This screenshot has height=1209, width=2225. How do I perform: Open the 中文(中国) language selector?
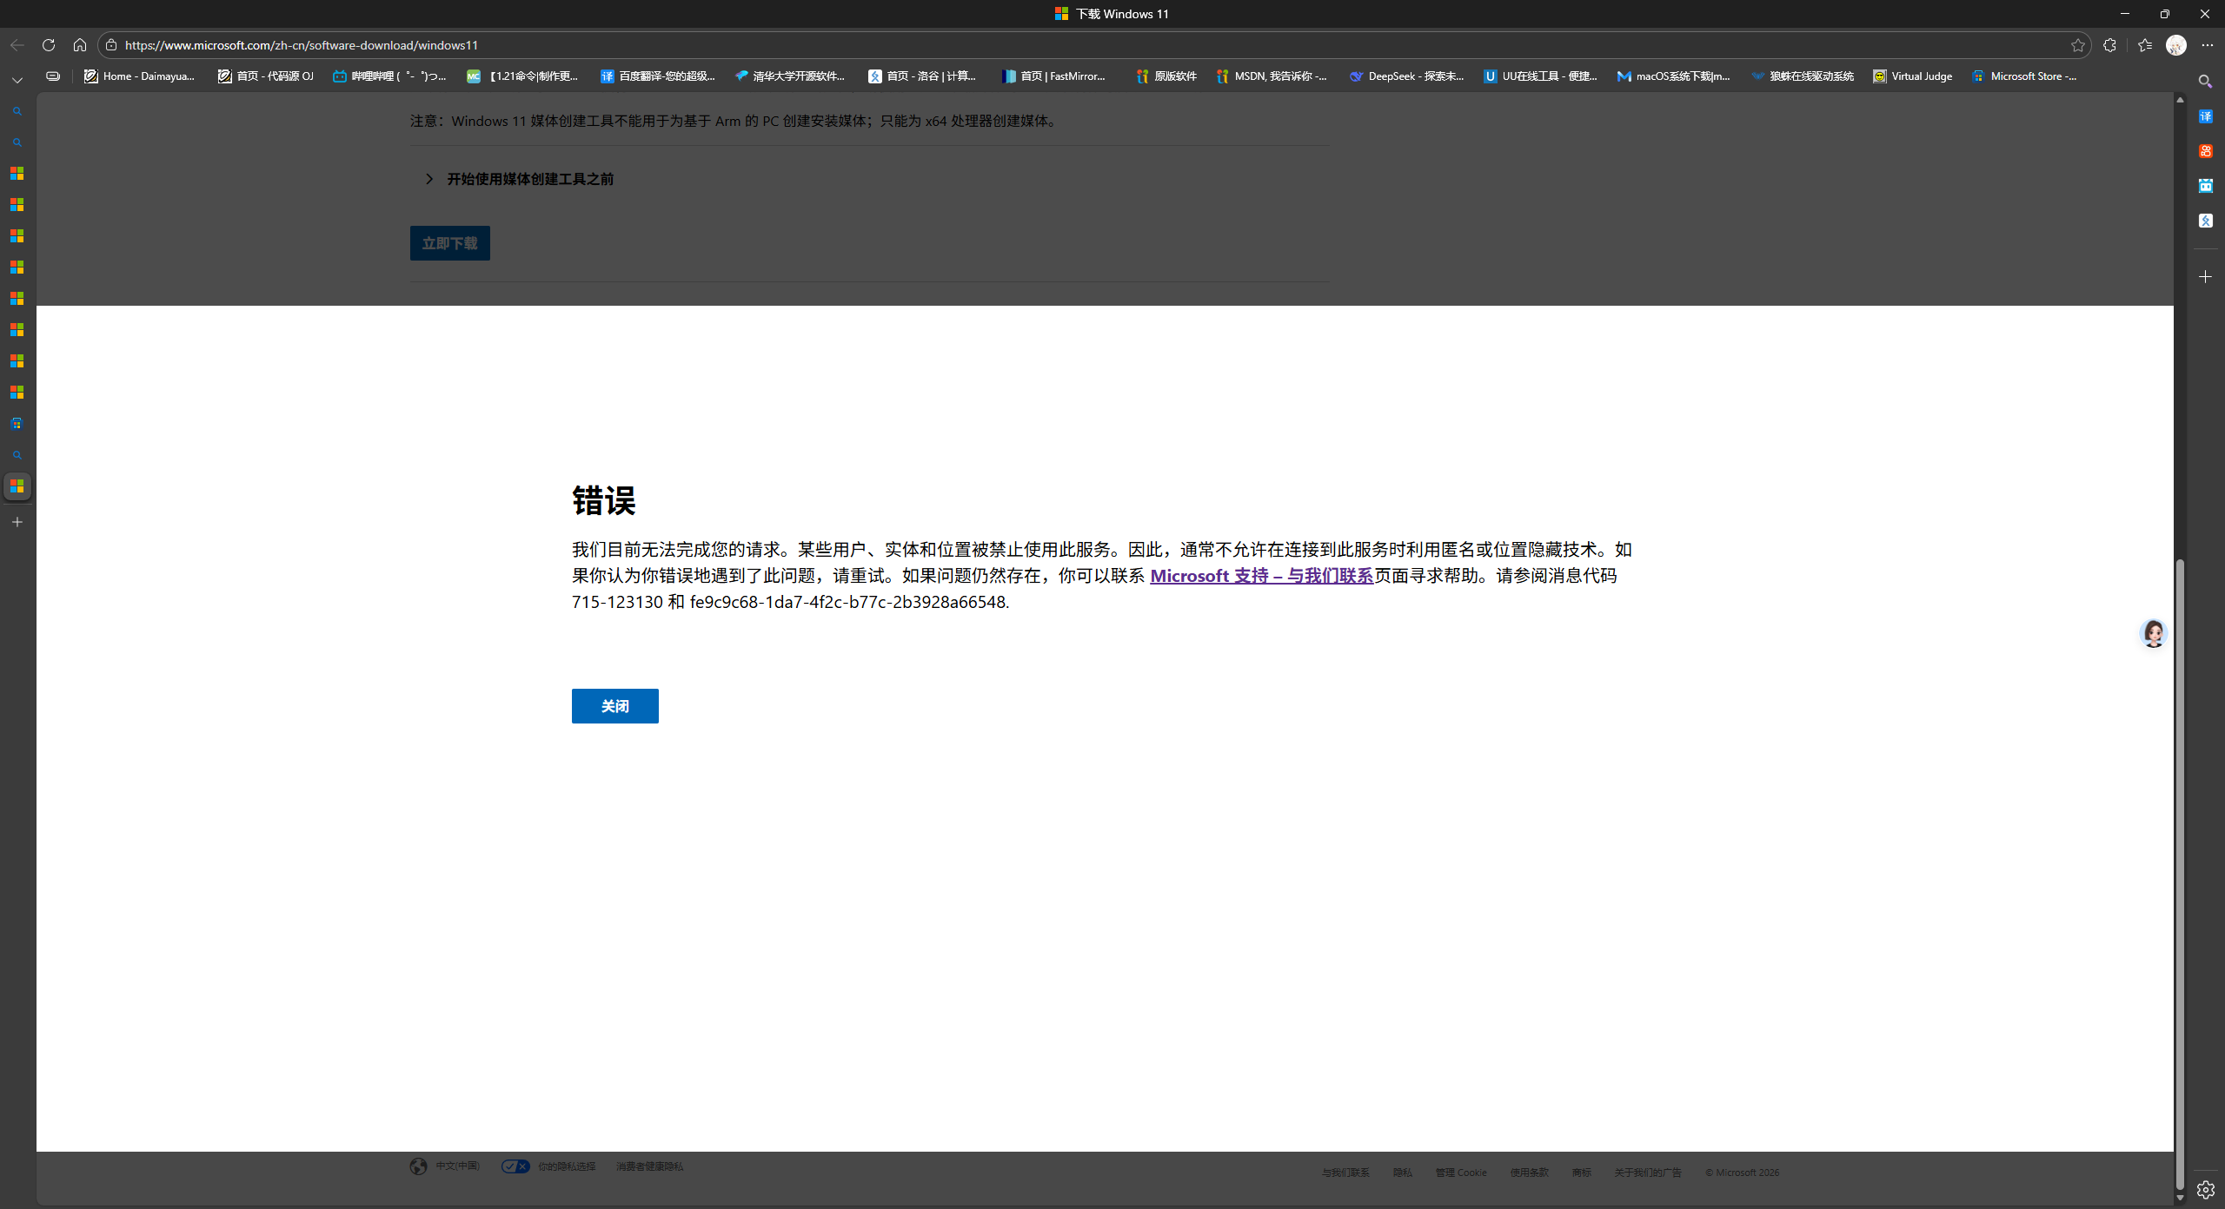(456, 1166)
